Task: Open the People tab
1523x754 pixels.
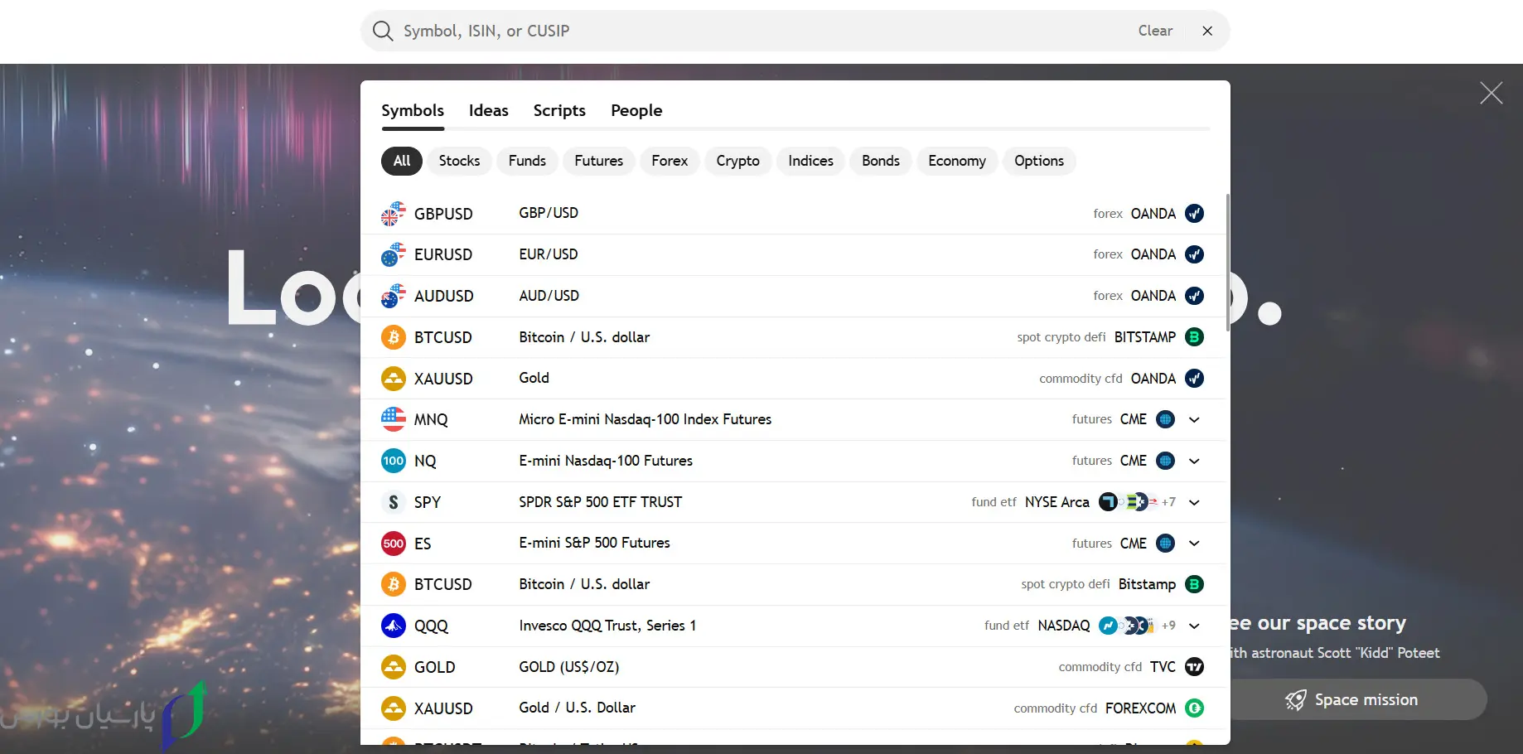Action: click(x=636, y=110)
